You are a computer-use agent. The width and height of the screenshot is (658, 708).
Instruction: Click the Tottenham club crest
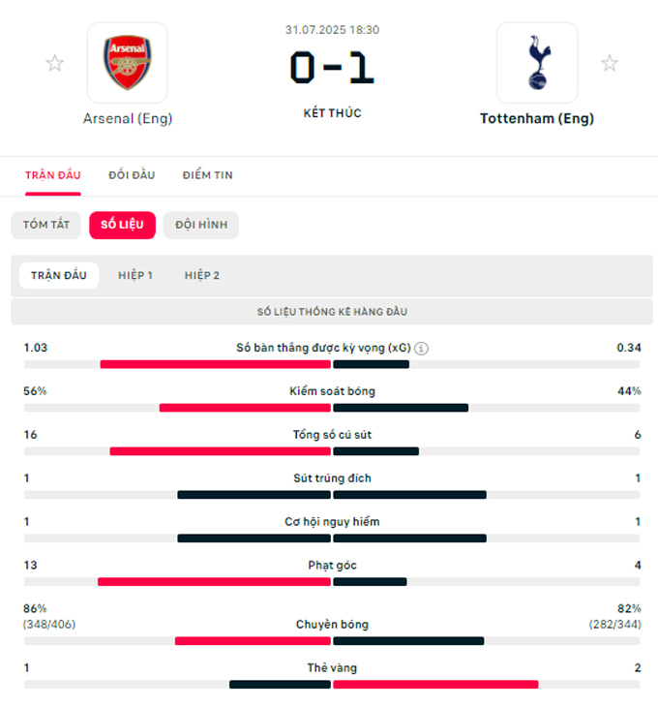point(536,63)
